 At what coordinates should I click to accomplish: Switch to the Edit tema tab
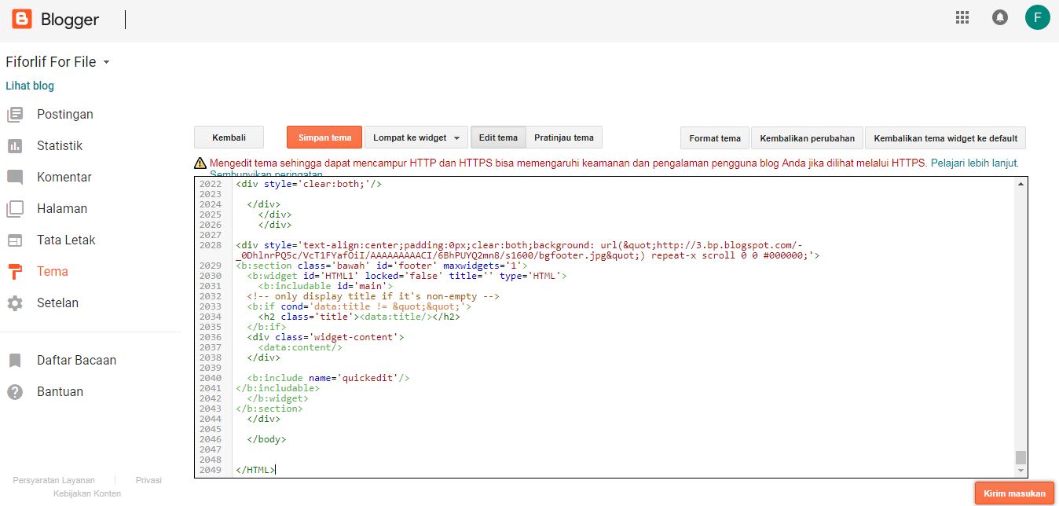[x=498, y=137]
